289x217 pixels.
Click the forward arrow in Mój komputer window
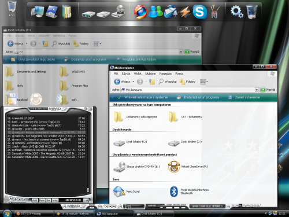click(140, 82)
